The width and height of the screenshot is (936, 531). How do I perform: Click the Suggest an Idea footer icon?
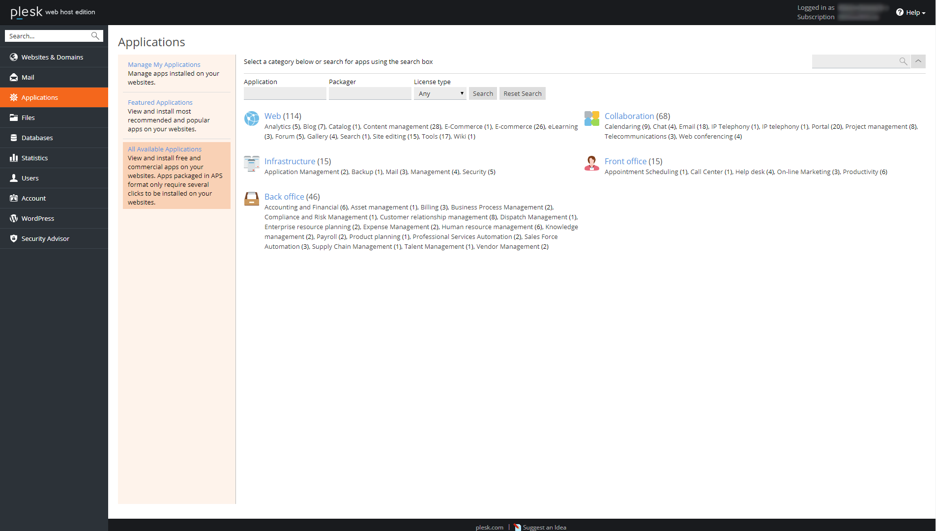(x=517, y=527)
